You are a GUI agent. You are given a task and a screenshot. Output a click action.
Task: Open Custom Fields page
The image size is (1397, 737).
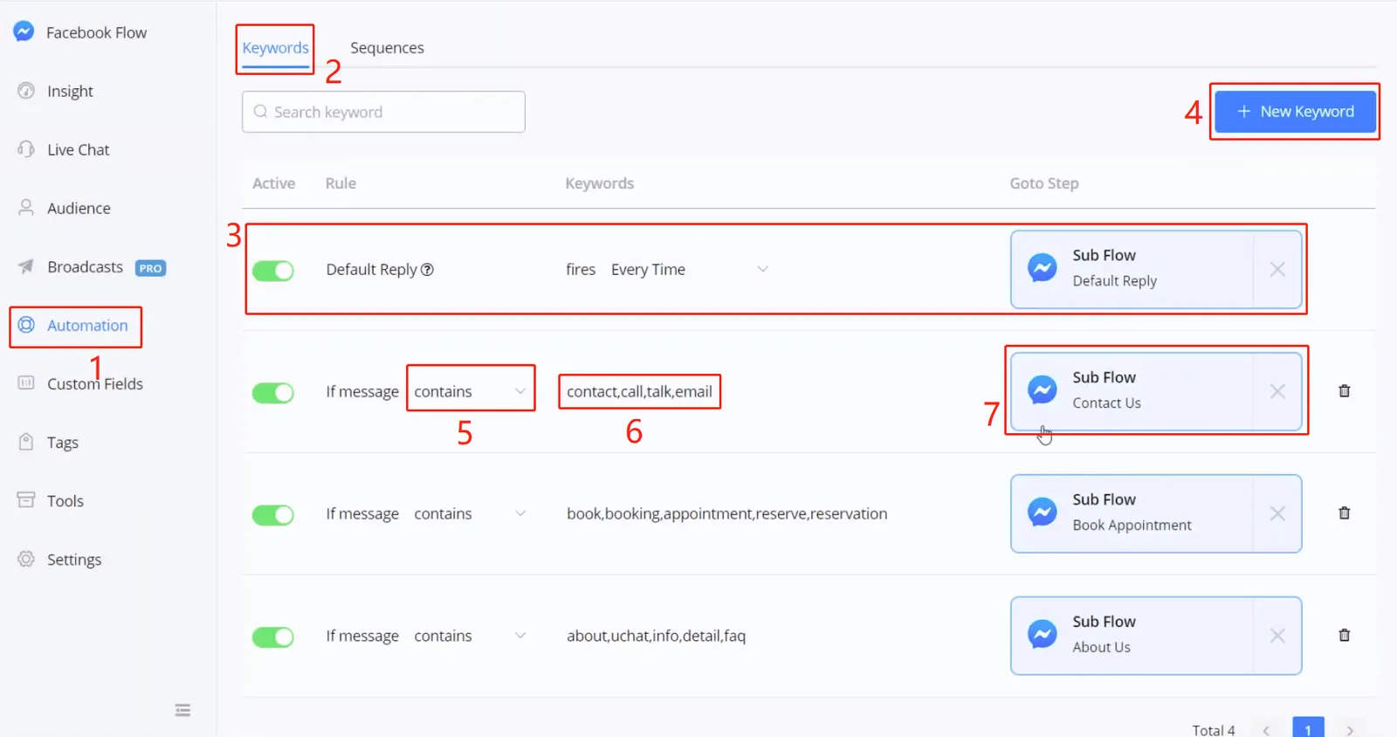94,383
